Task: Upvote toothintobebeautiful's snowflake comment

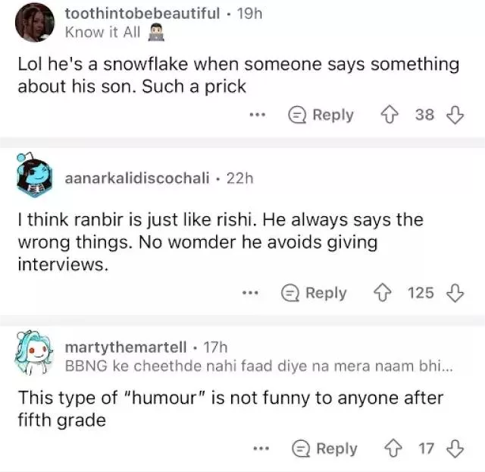Action: (x=389, y=115)
